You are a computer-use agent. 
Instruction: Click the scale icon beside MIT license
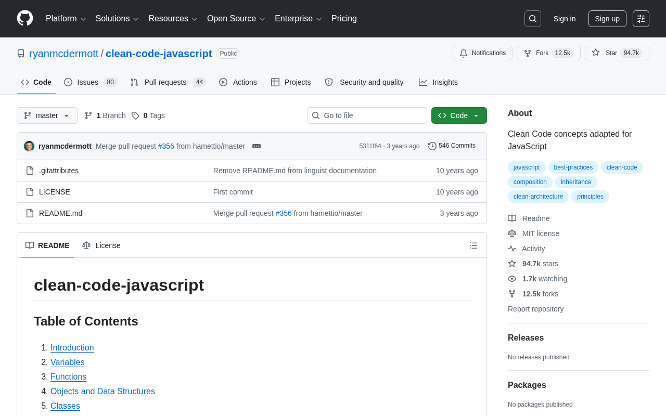[x=512, y=233]
